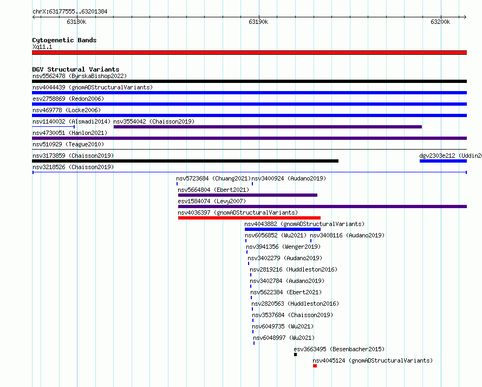Select esv3663495 (Besenbacher2015) label

tap(339, 349)
